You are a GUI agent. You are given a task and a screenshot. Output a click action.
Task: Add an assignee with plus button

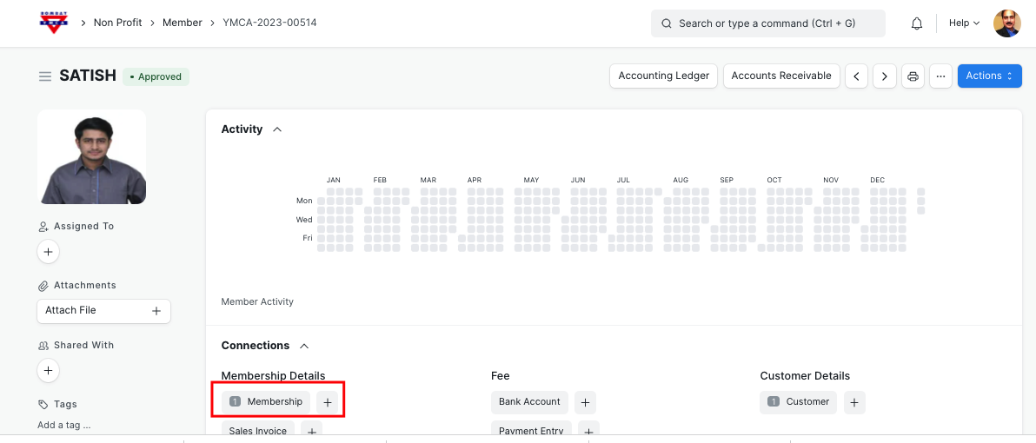tap(49, 252)
